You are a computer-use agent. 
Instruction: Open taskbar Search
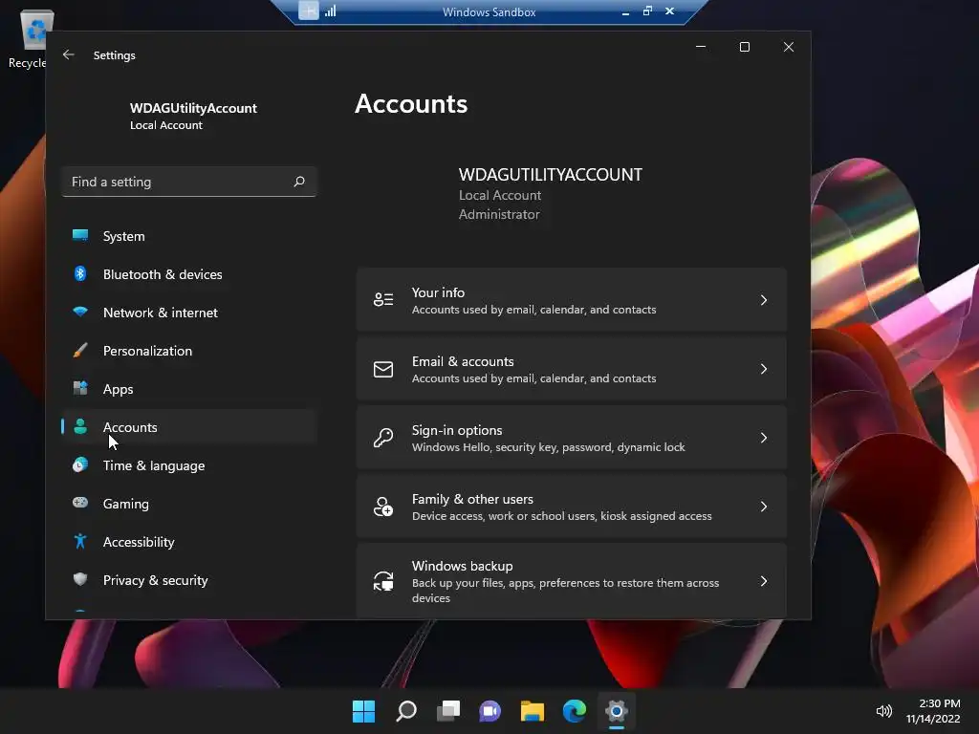click(405, 711)
